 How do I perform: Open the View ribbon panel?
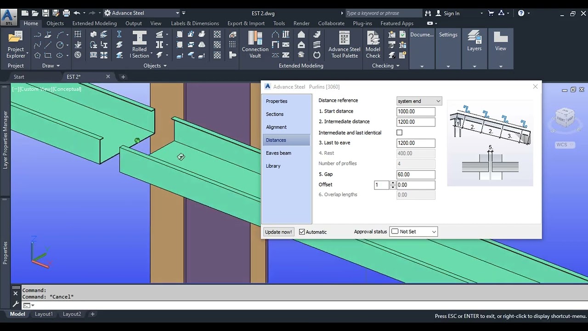click(x=501, y=41)
